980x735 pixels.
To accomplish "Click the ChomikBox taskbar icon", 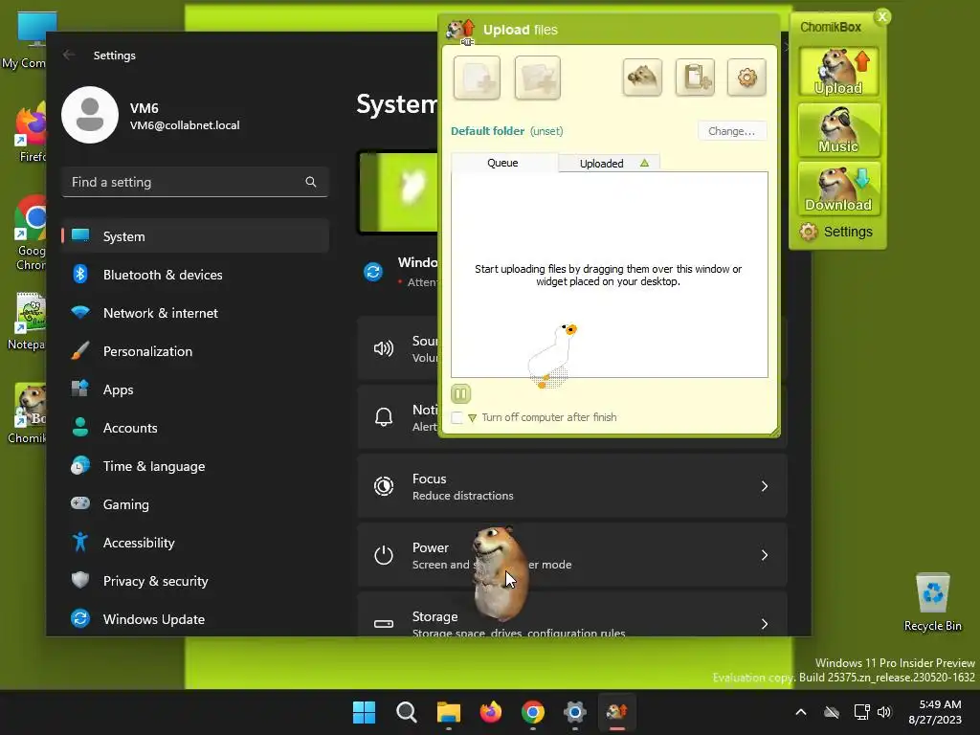I will [617, 712].
